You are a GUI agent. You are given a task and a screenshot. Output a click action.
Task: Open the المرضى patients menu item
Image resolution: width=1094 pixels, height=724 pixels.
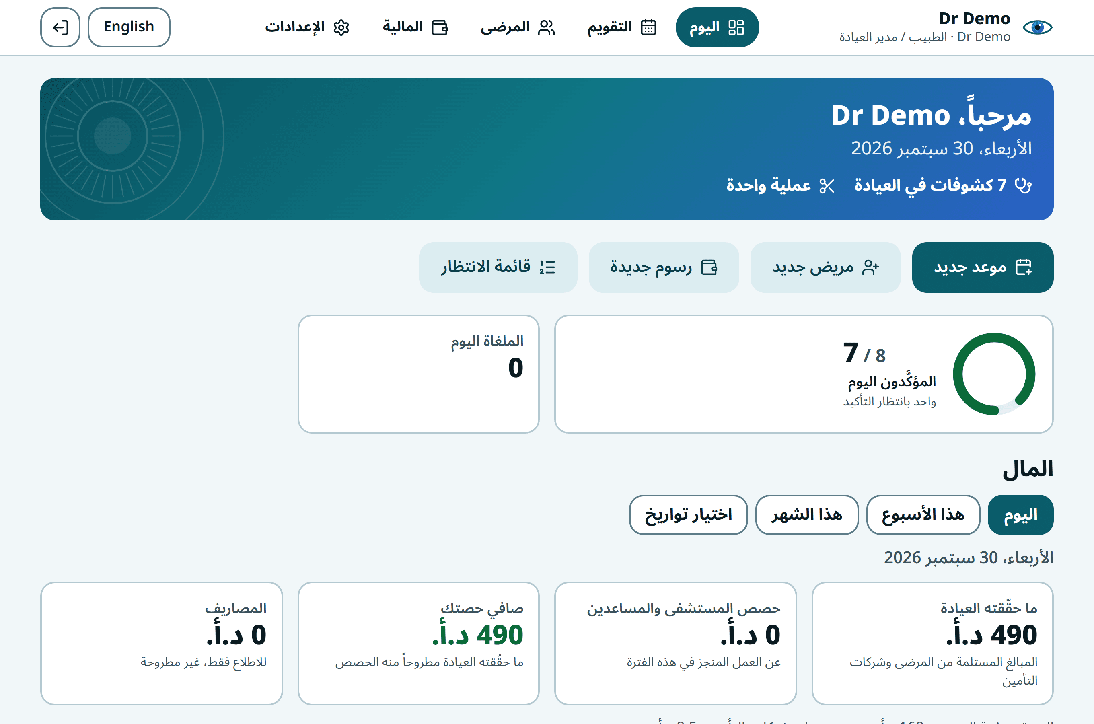point(518,27)
